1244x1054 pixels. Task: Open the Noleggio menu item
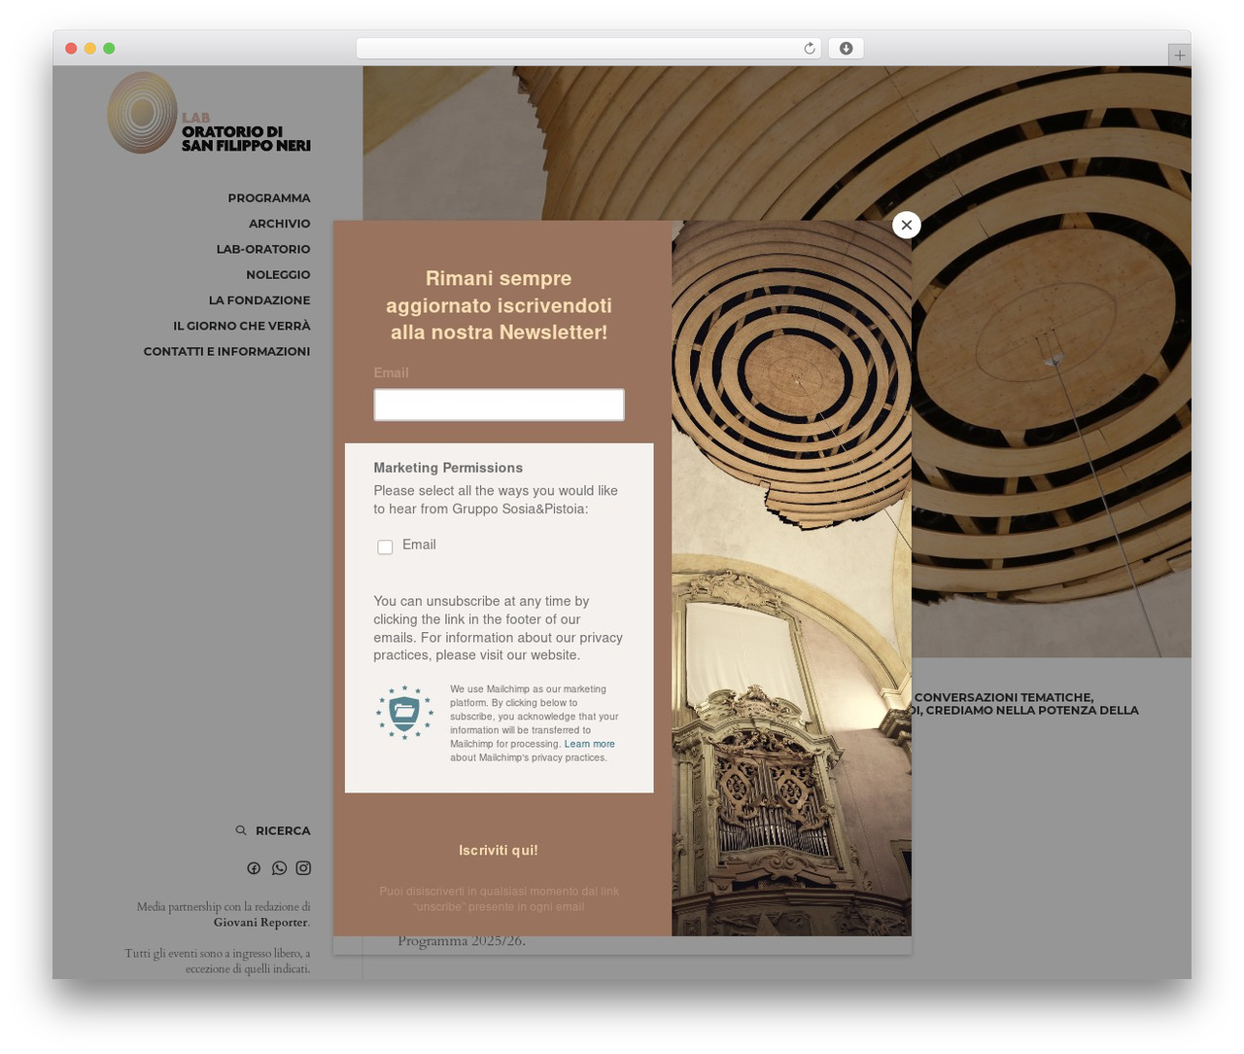[x=278, y=275]
